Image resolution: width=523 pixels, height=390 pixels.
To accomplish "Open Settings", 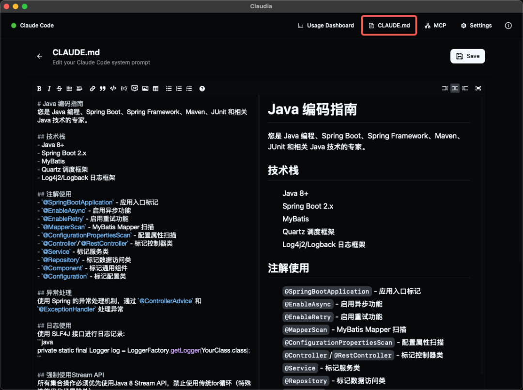I will (x=477, y=25).
